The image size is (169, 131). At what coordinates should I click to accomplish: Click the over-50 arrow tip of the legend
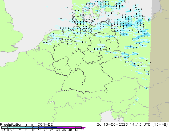(x=84, y=128)
